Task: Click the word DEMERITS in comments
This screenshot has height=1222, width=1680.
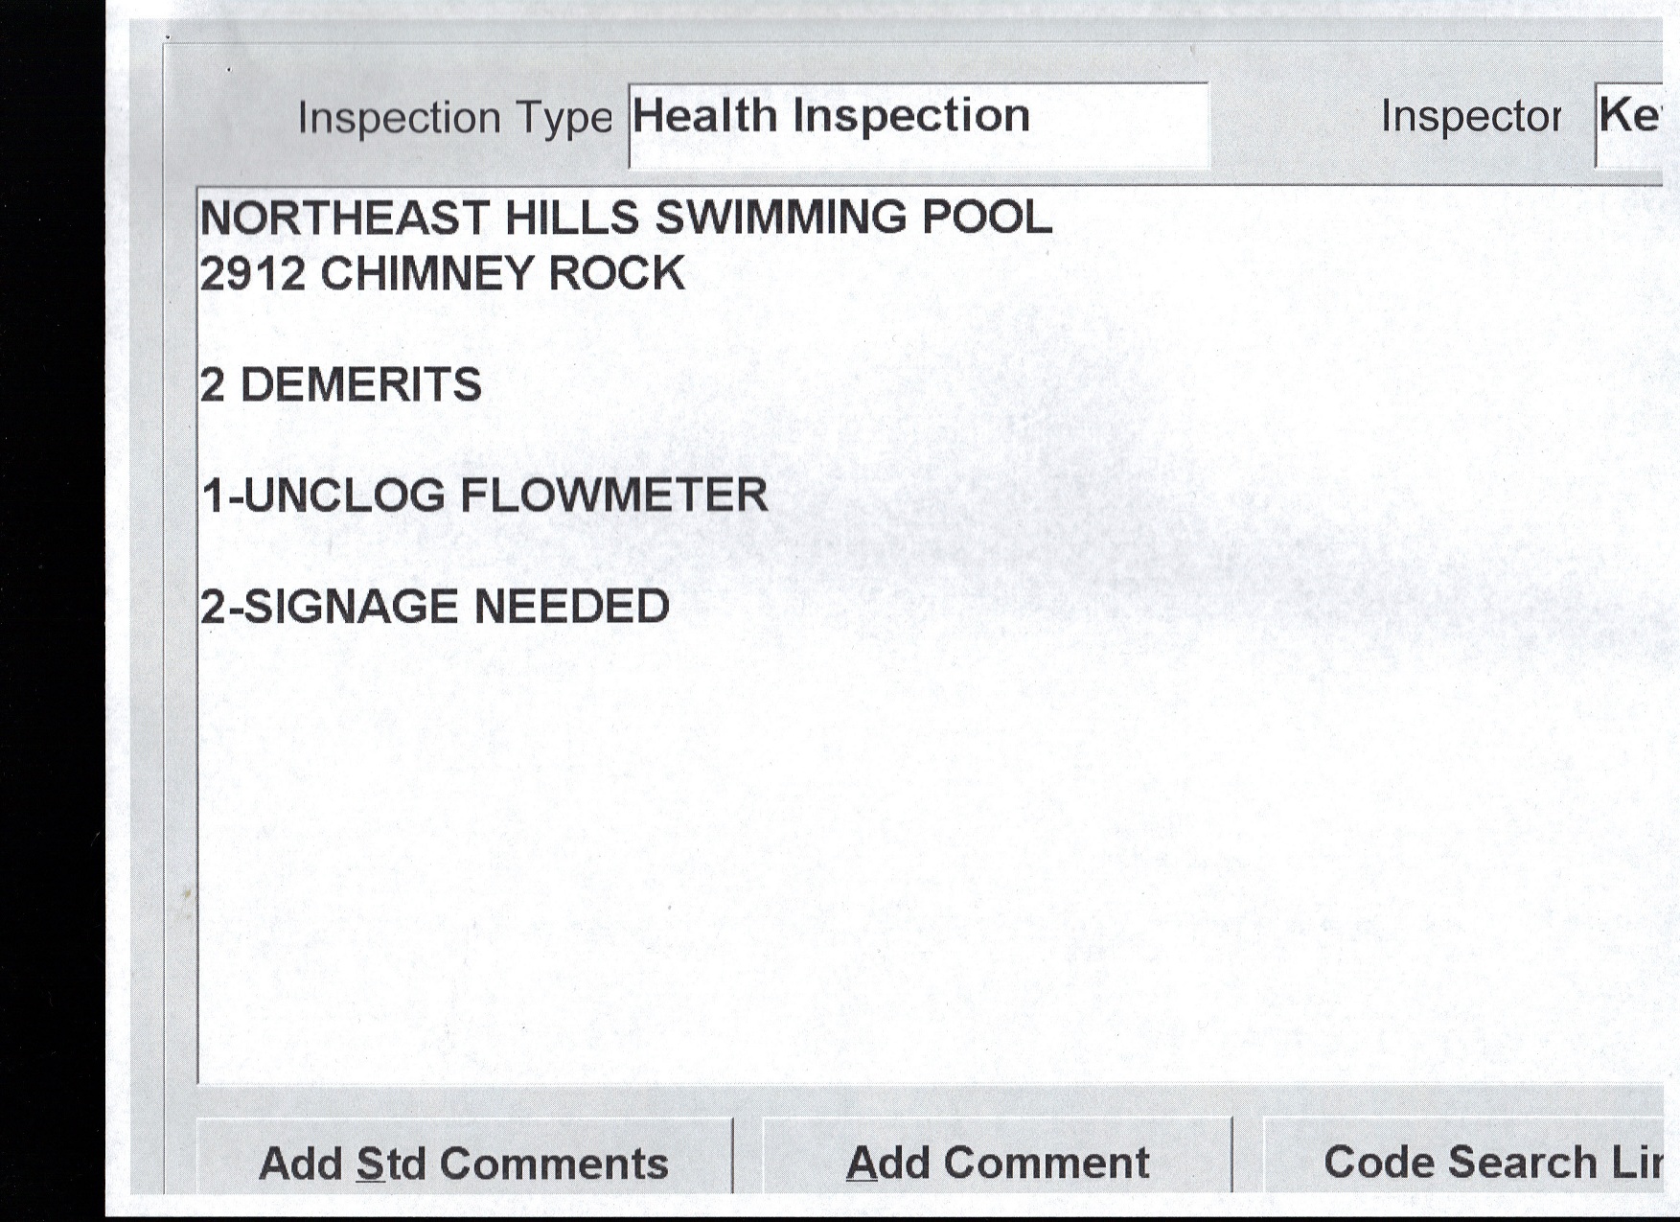Action: (x=360, y=385)
